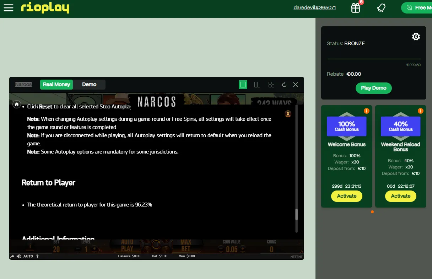
Task: Close the game rules panel
Action: (x=288, y=114)
